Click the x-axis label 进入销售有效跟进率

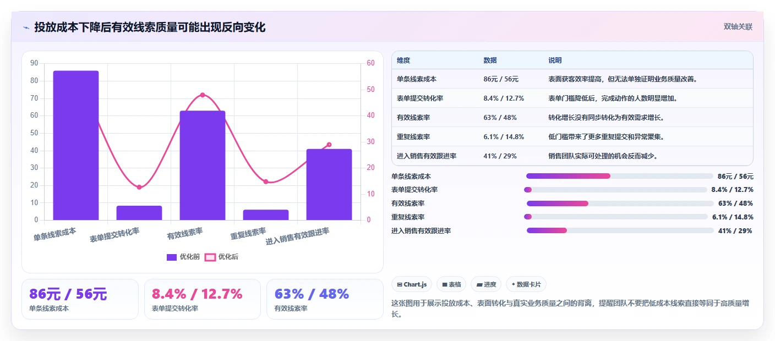point(298,236)
